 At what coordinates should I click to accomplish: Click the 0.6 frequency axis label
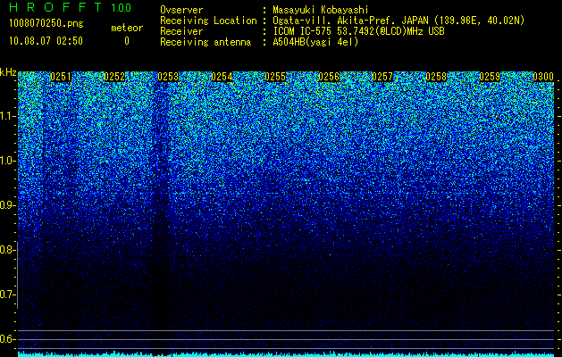point(8,339)
